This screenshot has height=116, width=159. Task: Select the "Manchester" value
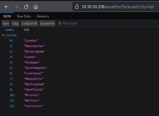(x=35, y=46)
